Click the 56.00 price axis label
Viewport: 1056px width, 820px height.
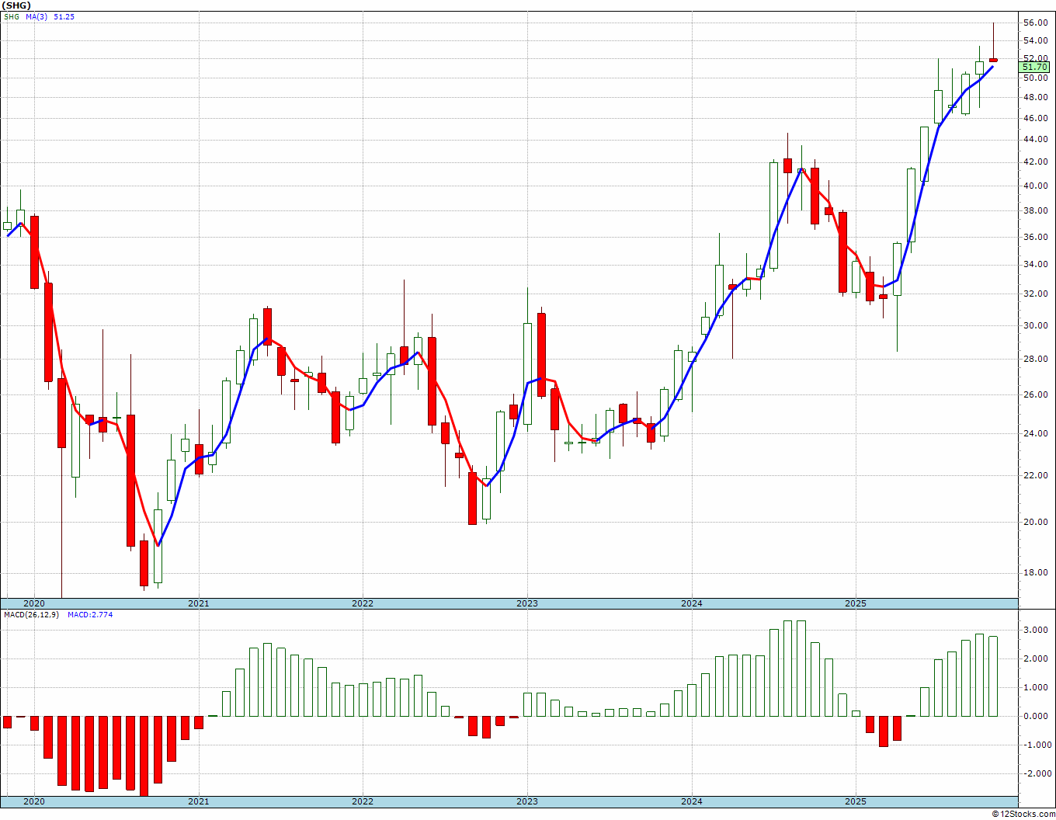[1034, 23]
